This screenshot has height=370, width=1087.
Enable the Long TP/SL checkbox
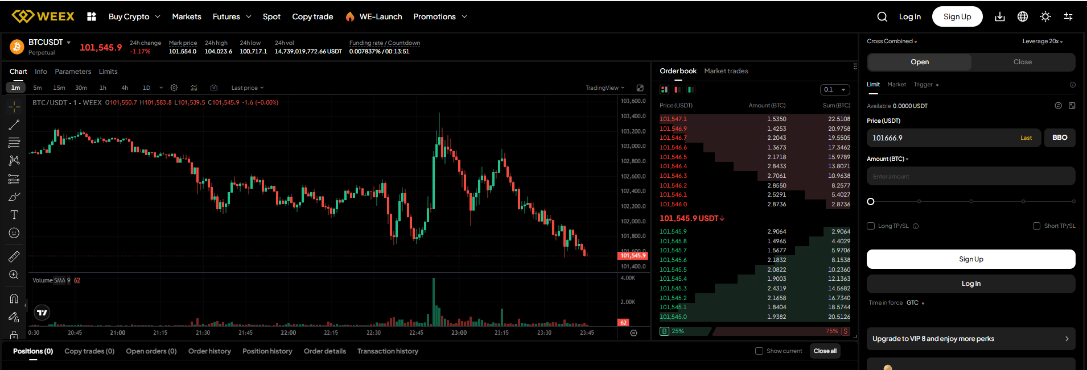[x=871, y=226]
